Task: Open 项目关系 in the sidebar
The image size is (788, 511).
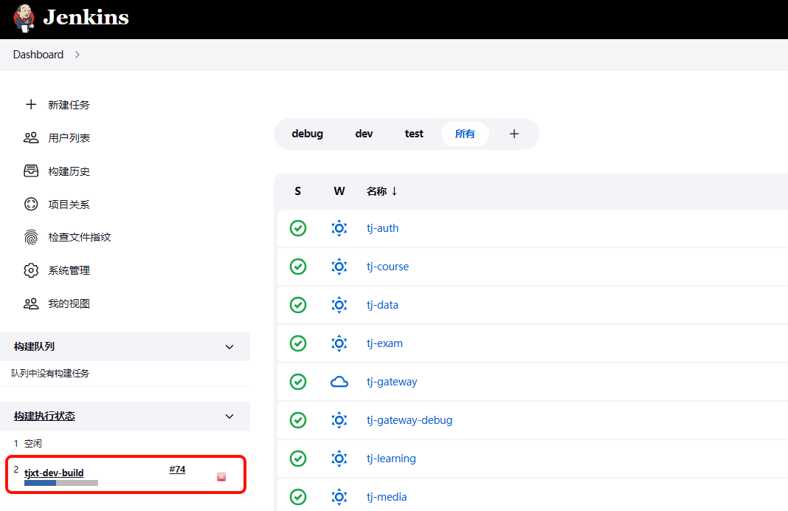Action: pos(69,205)
